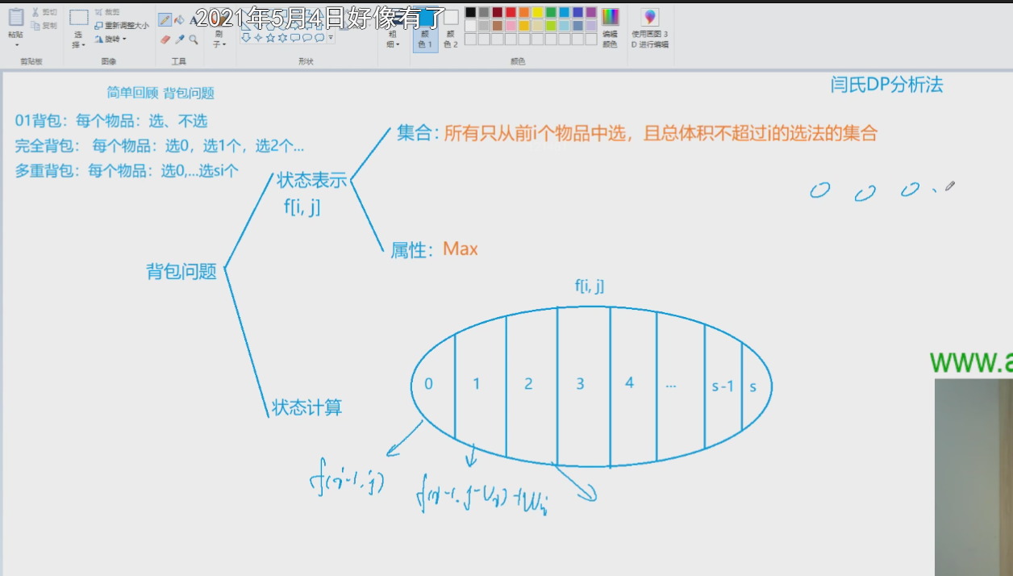Image resolution: width=1013 pixels, height=576 pixels.
Task: Click the rectangular Select tool icon
Action: pos(79,17)
